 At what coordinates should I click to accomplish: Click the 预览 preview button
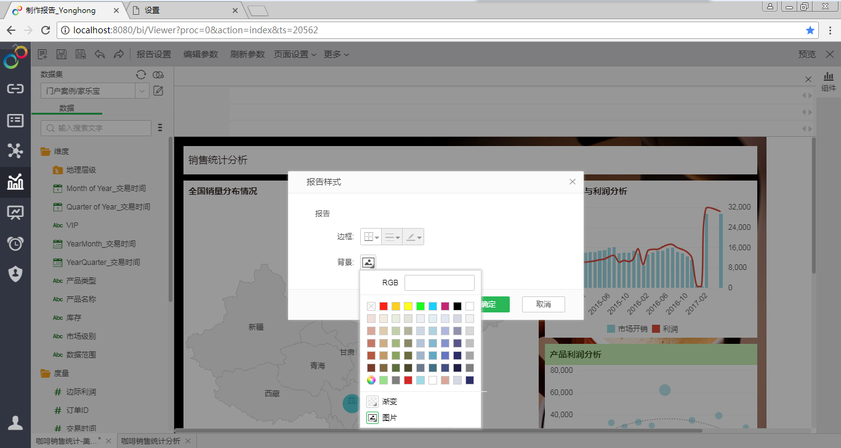click(x=807, y=54)
